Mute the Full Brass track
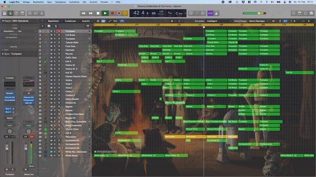Viewport: 316px width, 177px height. click(x=51, y=35)
